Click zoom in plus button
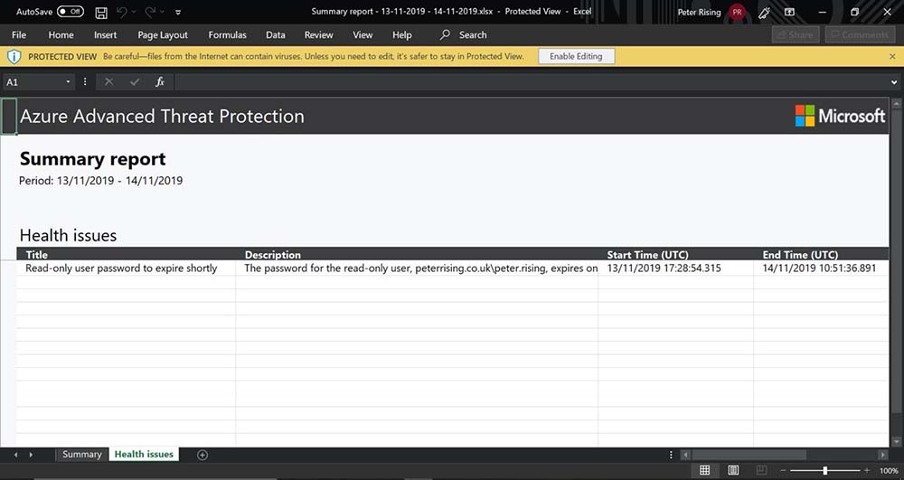 click(867, 470)
